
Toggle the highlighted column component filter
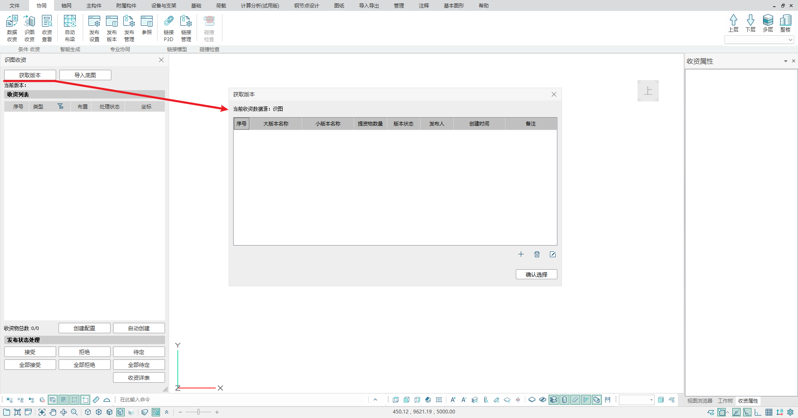tap(564, 400)
